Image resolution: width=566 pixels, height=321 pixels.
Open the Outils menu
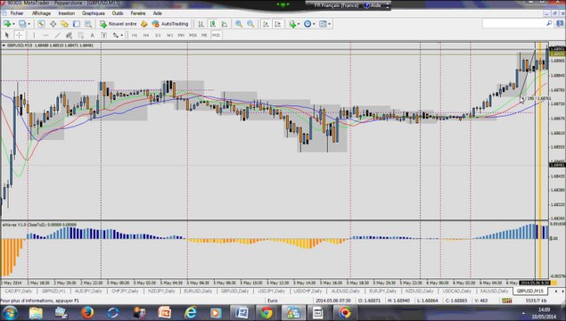[x=118, y=13]
